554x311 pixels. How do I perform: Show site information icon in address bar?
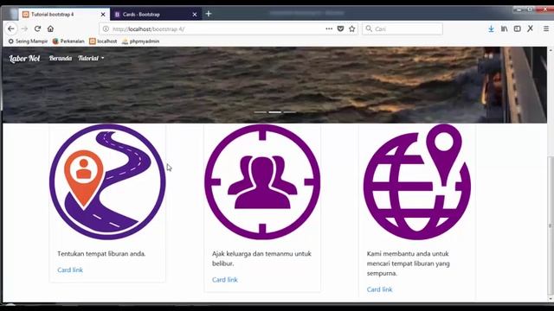[106, 29]
